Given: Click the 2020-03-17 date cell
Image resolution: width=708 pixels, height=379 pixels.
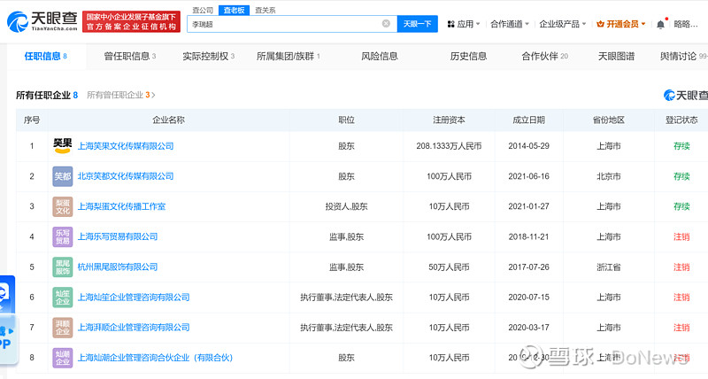Looking at the screenshot, I should [x=528, y=328].
